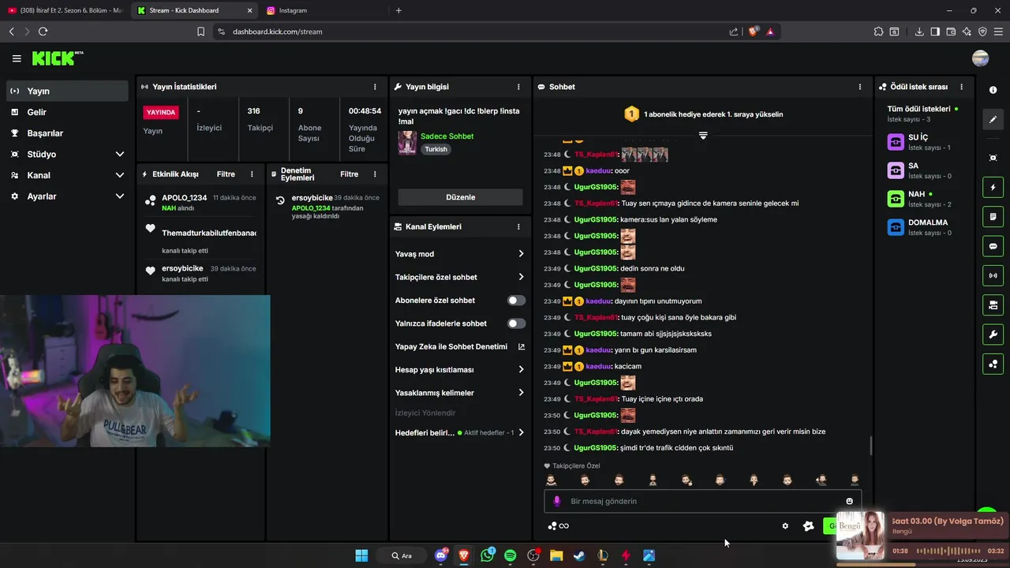Open chat settings gear below the message box
Viewport: 1010px width, 568px height.
tap(785, 526)
